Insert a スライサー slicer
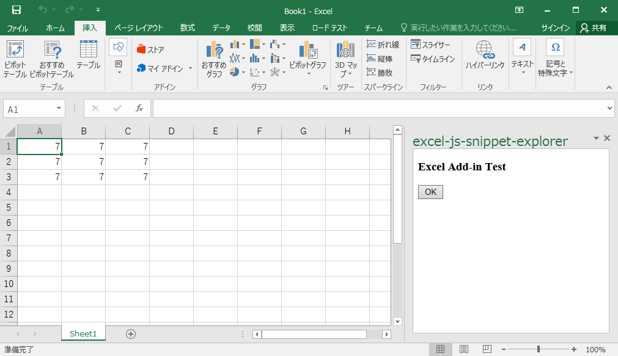 click(x=430, y=45)
